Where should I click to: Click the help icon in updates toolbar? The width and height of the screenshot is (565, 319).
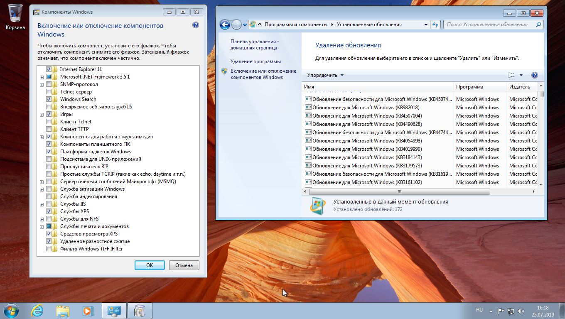(535, 75)
